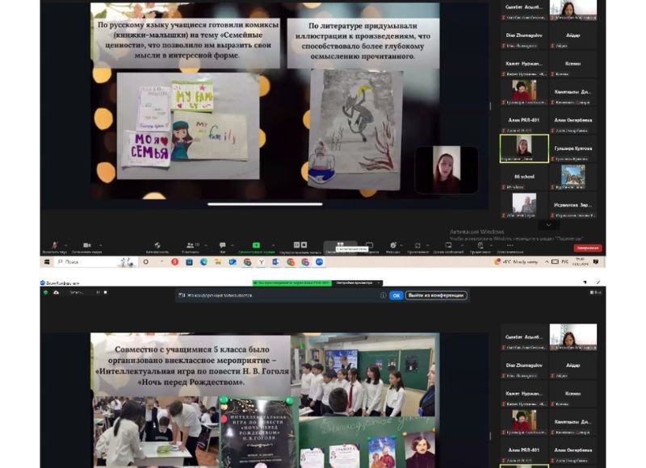Image resolution: width=646 pixels, height=468 pixels.
Task: Open the Breakout Rooms icon
Action: (340, 244)
